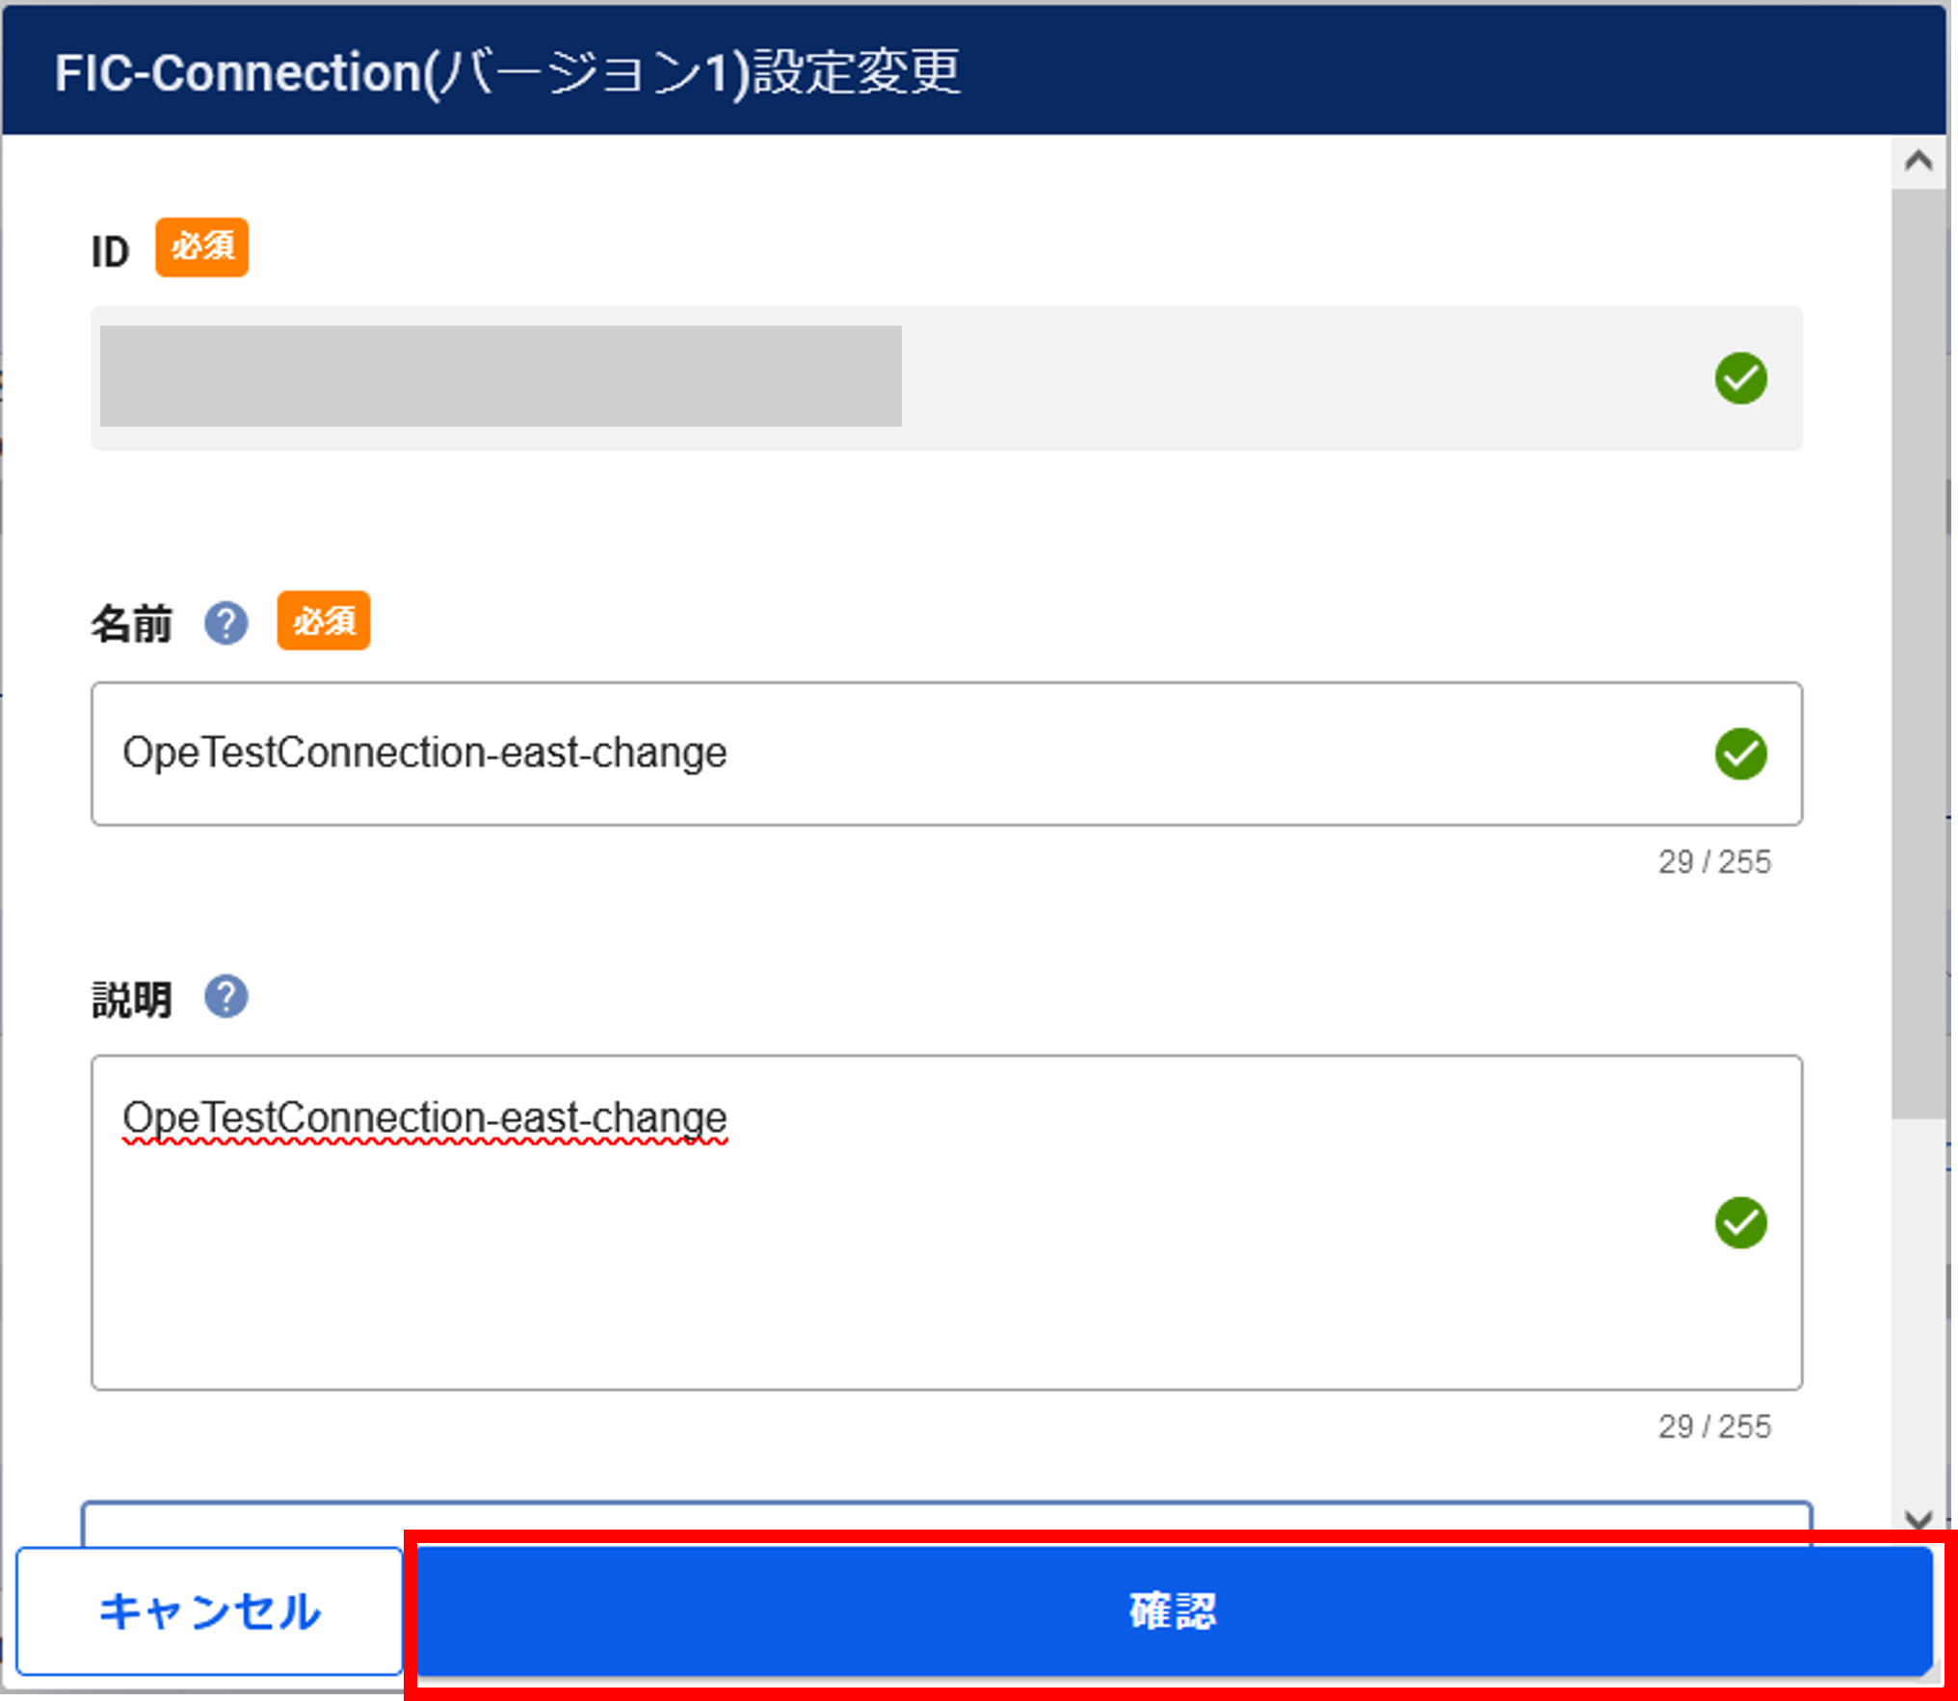
Task: Click green checkmark in the 名前 field
Action: click(x=1740, y=753)
